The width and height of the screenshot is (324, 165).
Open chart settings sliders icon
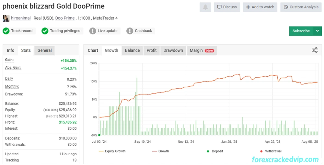point(315,50)
